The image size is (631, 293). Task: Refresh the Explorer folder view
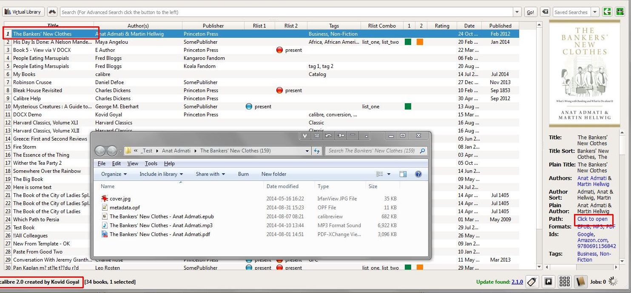pos(317,151)
